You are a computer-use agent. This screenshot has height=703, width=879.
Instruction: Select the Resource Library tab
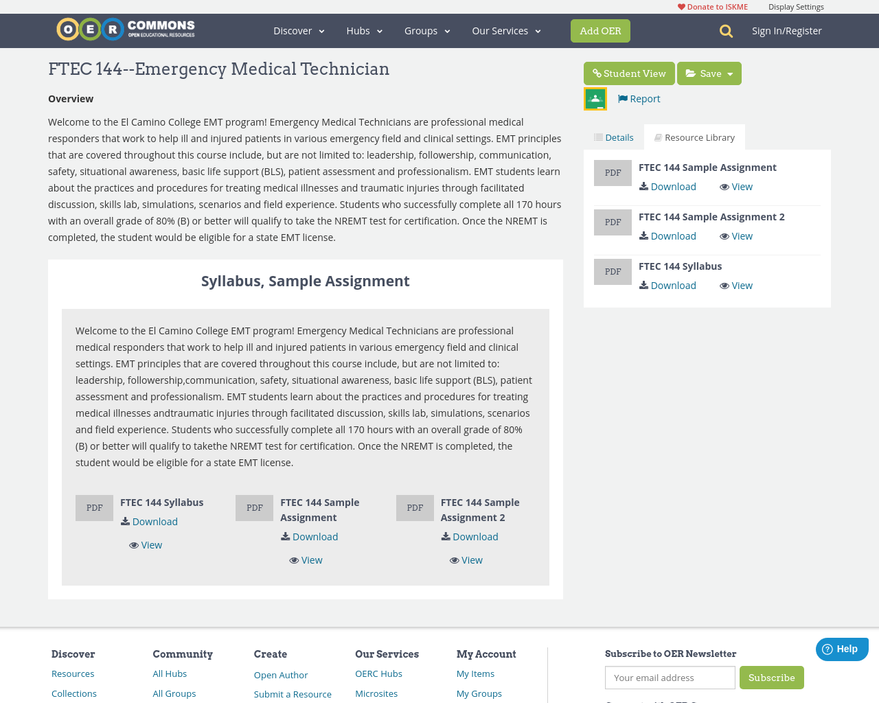click(x=694, y=136)
